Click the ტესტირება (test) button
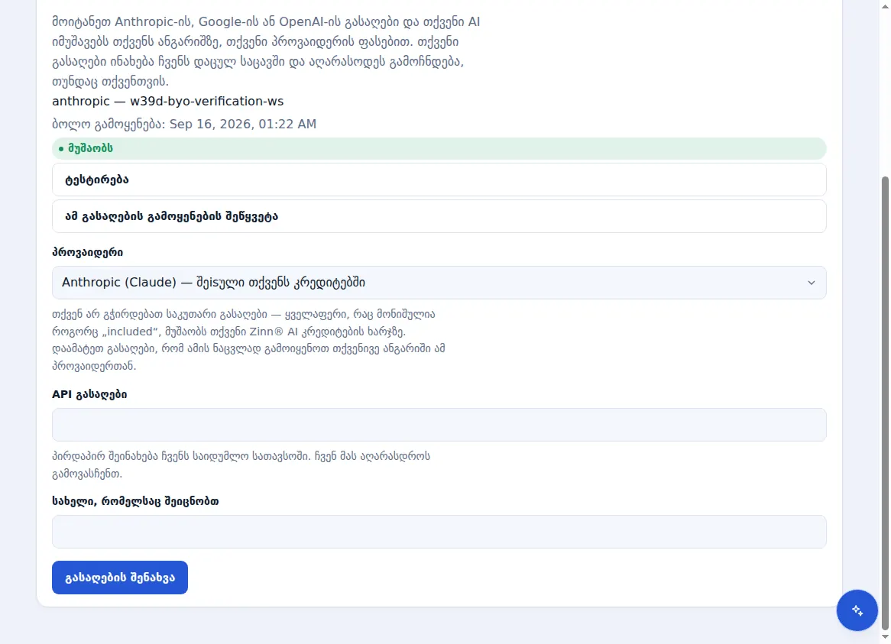 (x=439, y=180)
